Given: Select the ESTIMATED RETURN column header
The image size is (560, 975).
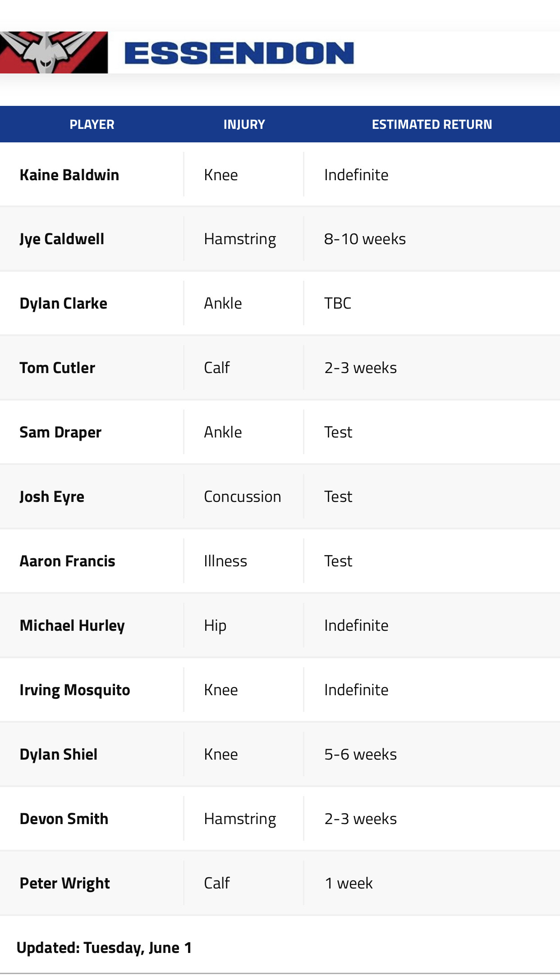Looking at the screenshot, I should (432, 124).
